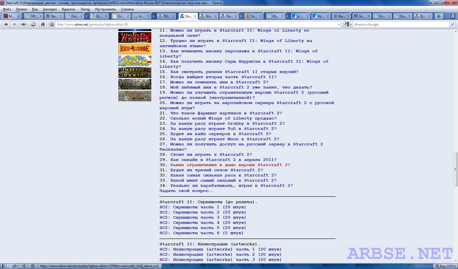Viewport: 458px width, 269px height.
Task: Open the Dungeon Scroll banner
Action: coord(135,96)
